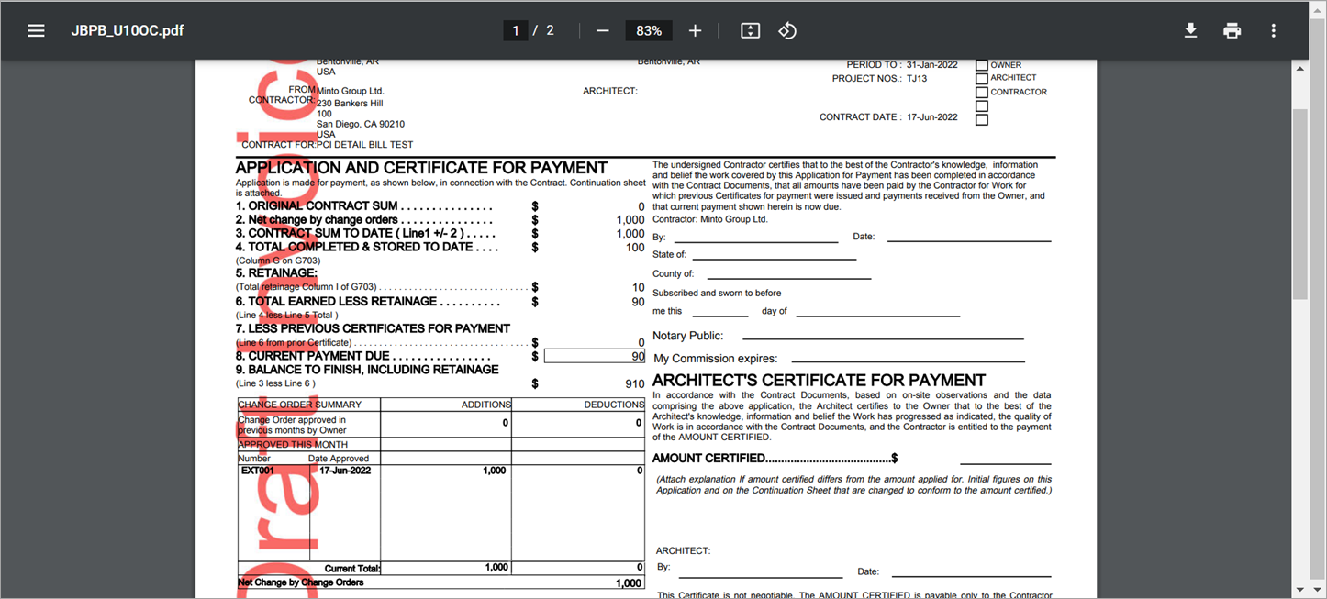Click the 5. RETAINAGE label
The width and height of the screenshot is (1327, 599).
[x=276, y=273]
